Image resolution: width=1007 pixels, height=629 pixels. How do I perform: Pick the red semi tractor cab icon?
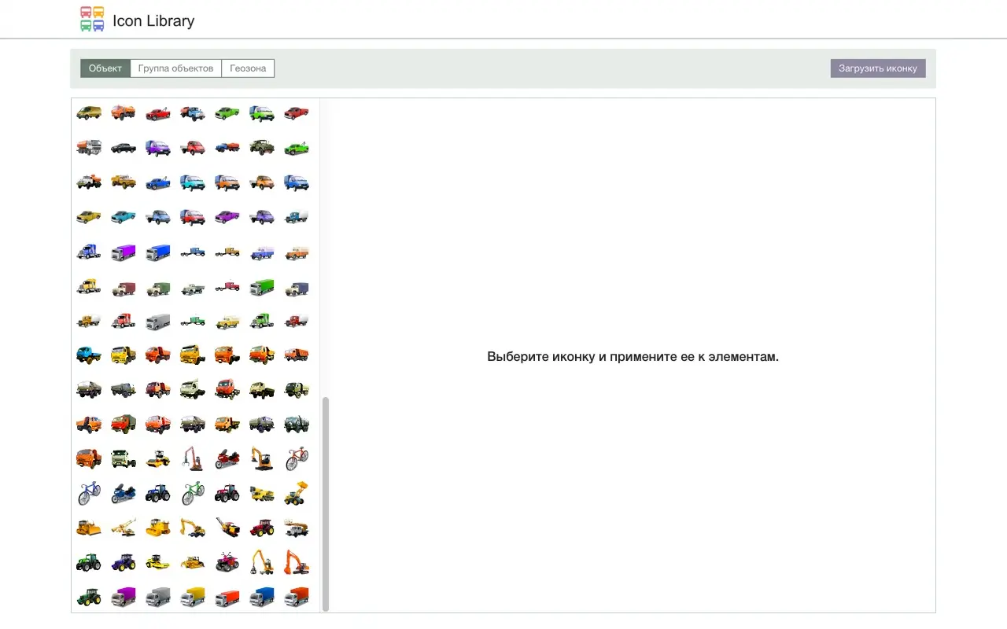point(124,321)
